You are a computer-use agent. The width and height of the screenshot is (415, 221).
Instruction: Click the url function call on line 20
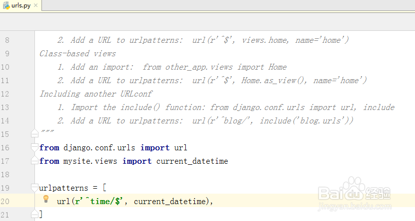pyautogui.click(x=62, y=202)
